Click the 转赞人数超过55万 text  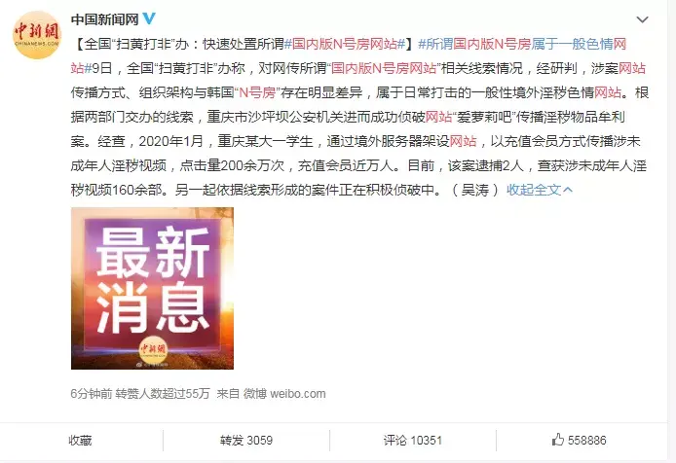pos(163,394)
